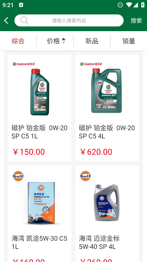The width and height of the screenshot is (147, 262).
Task: Focus the 请输入搜索内容 search field
Action: [69, 21]
